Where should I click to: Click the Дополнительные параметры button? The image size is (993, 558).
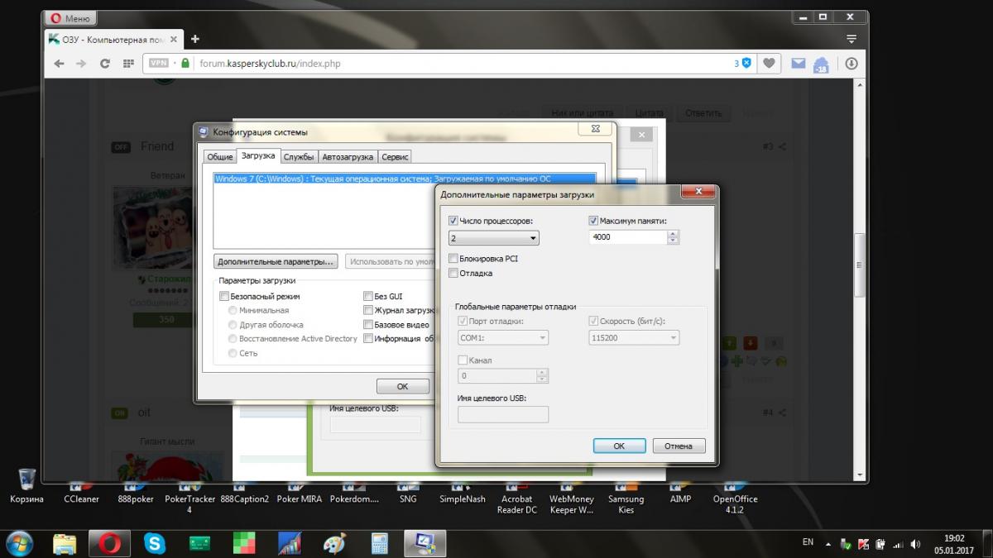click(x=276, y=261)
